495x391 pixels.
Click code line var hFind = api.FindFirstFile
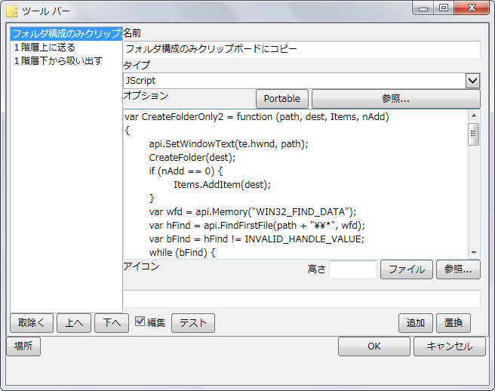(257, 225)
